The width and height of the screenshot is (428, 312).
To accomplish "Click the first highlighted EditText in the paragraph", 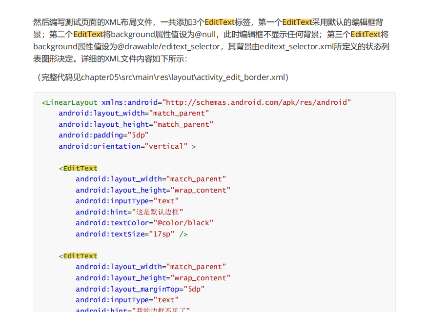I will [x=220, y=22].
